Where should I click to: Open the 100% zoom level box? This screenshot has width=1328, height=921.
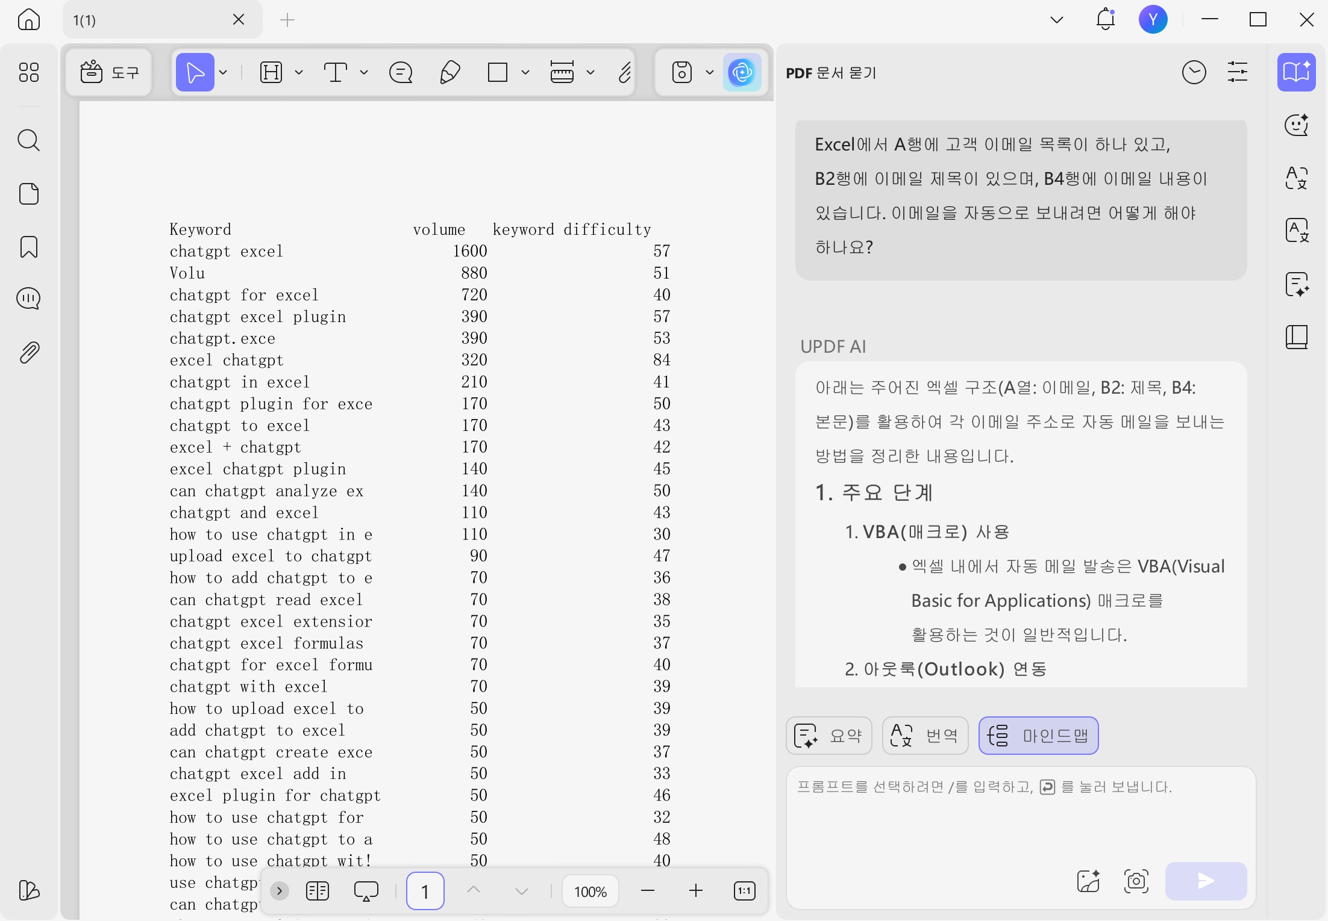coord(590,891)
